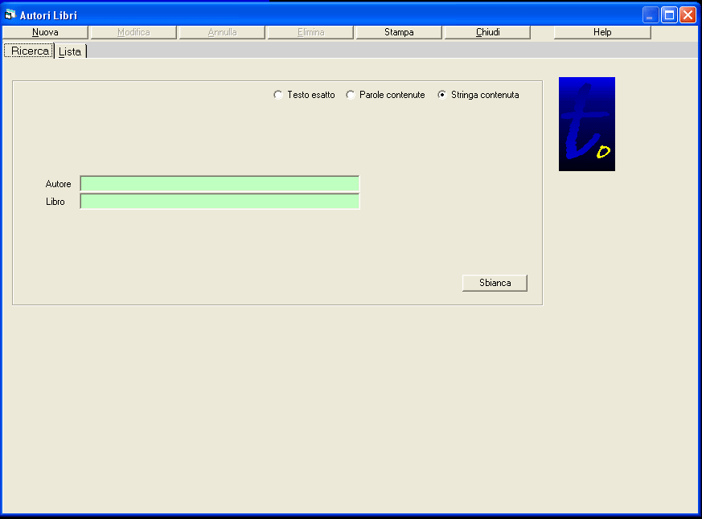Click the greyed-out Modifica button
The height and width of the screenshot is (519, 702).
coord(133,33)
